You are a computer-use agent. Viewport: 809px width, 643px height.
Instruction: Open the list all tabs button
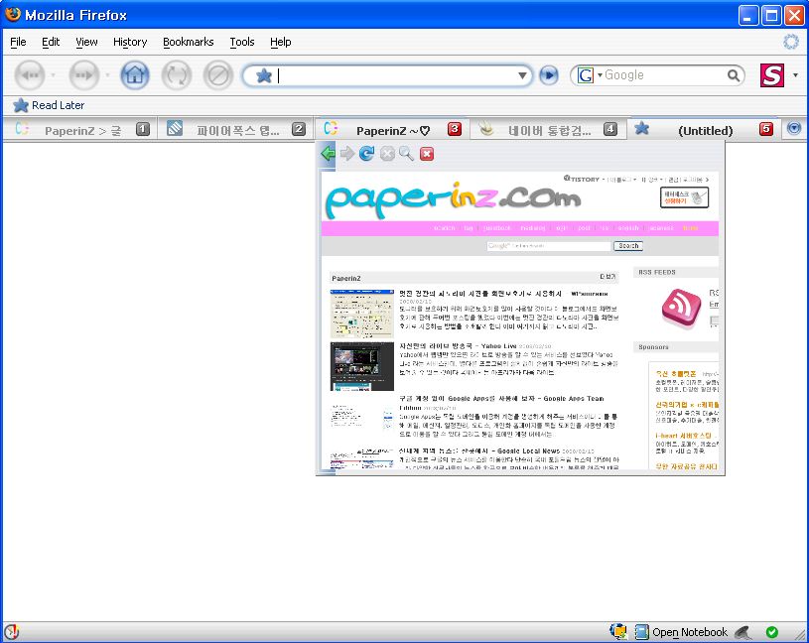(794, 128)
